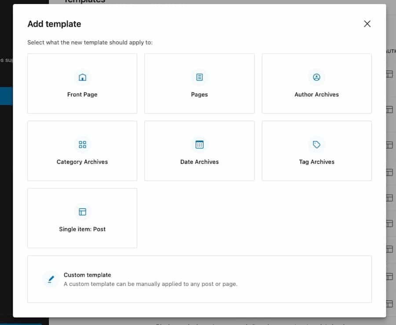Viewport: 396px width, 325px height.
Task: Select the Author Archives label
Action: [x=316, y=95]
